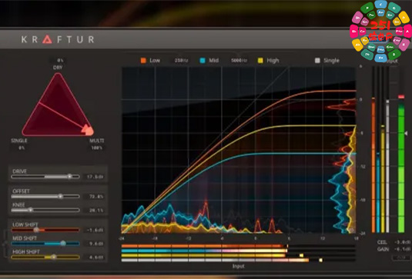
Task: Click the Low band label text
Action: tap(155, 61)
